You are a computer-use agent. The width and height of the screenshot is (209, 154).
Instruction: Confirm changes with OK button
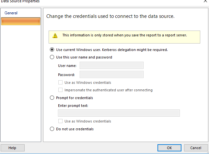tap(169, 148)
